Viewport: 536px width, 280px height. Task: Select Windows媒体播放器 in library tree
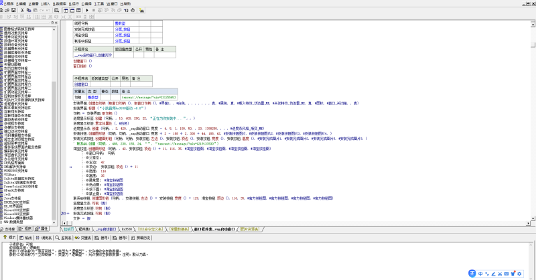tap(19, 218)
